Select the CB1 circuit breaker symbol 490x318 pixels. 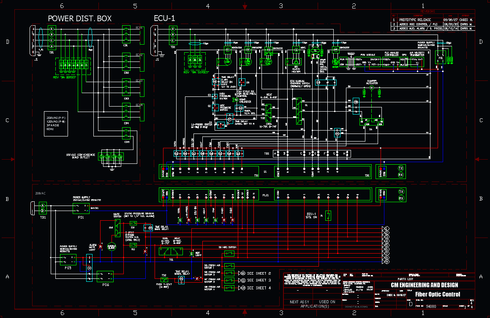[126, 33]
